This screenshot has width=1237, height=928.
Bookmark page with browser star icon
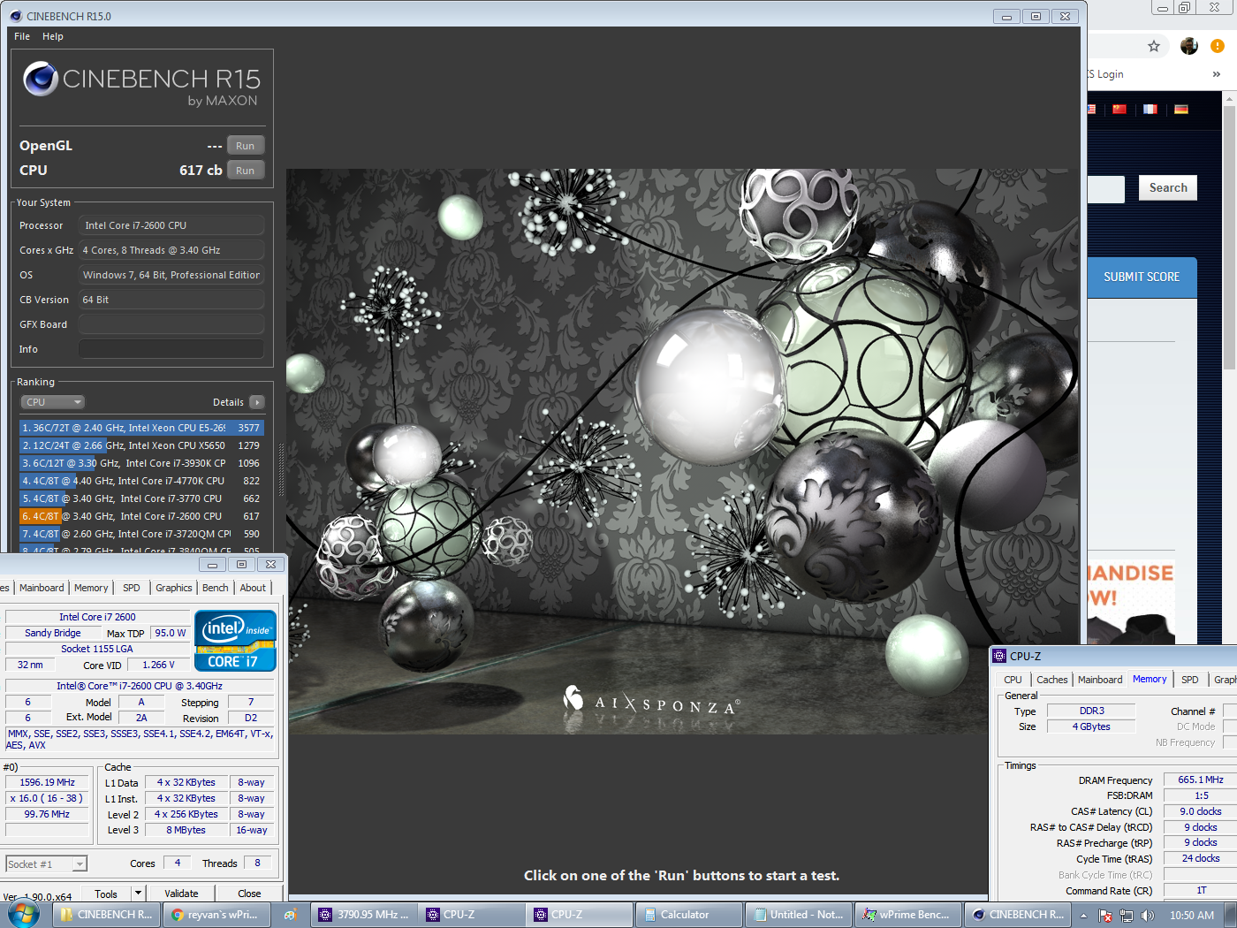pos(1154,46)
